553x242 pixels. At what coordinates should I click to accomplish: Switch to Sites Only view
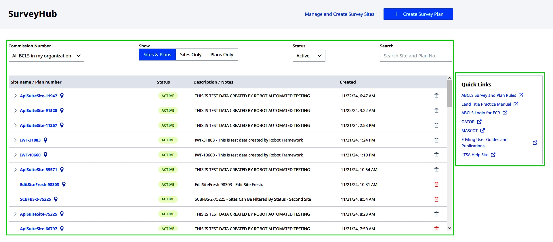(191, 55)
